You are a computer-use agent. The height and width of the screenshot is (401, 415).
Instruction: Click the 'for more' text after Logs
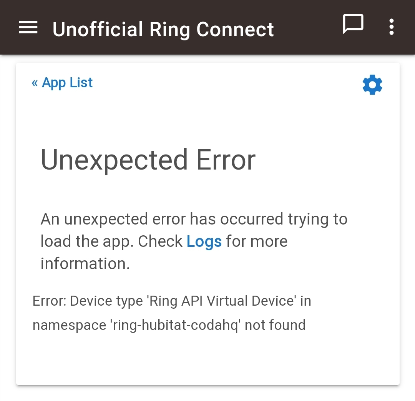pos(257,241)
